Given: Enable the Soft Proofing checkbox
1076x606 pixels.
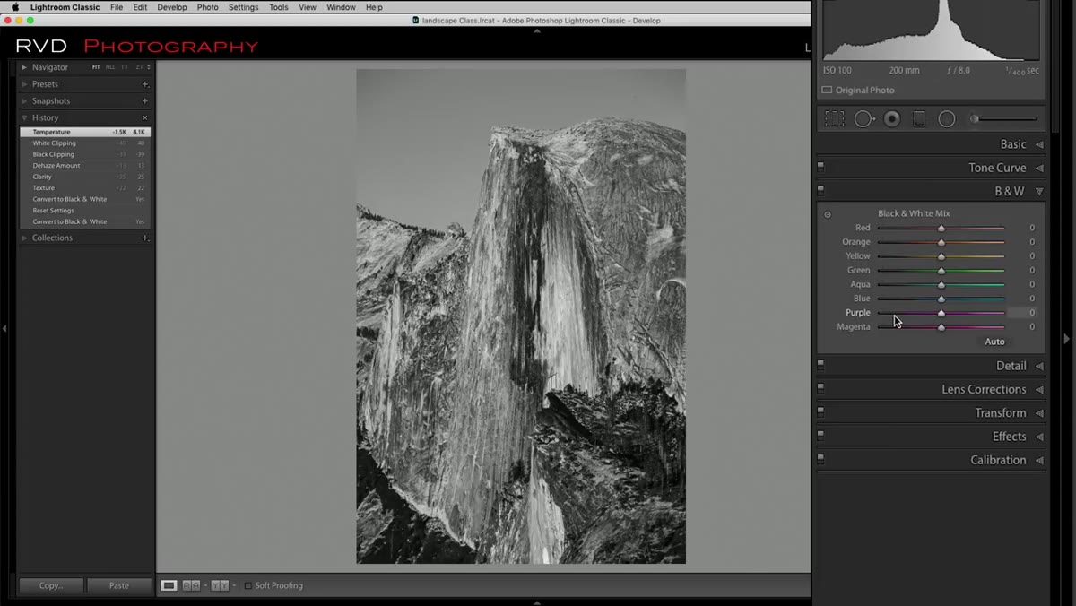Looking at the screenshot, I should (248, 585).
